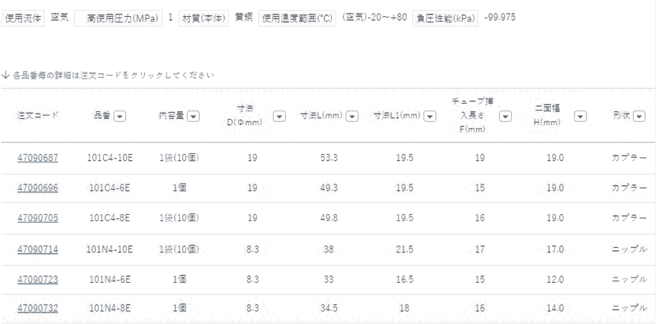This screenshot has width=656, height=324.
Task: Open order code 47090714 details
Action: pyautogui.click(x=38, y=249)
